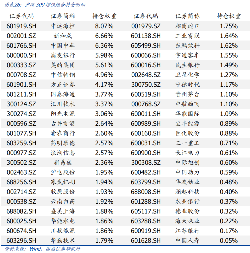250x253 pixels.
Task: Select stock code 600919.SH
Action: (146, 231)
